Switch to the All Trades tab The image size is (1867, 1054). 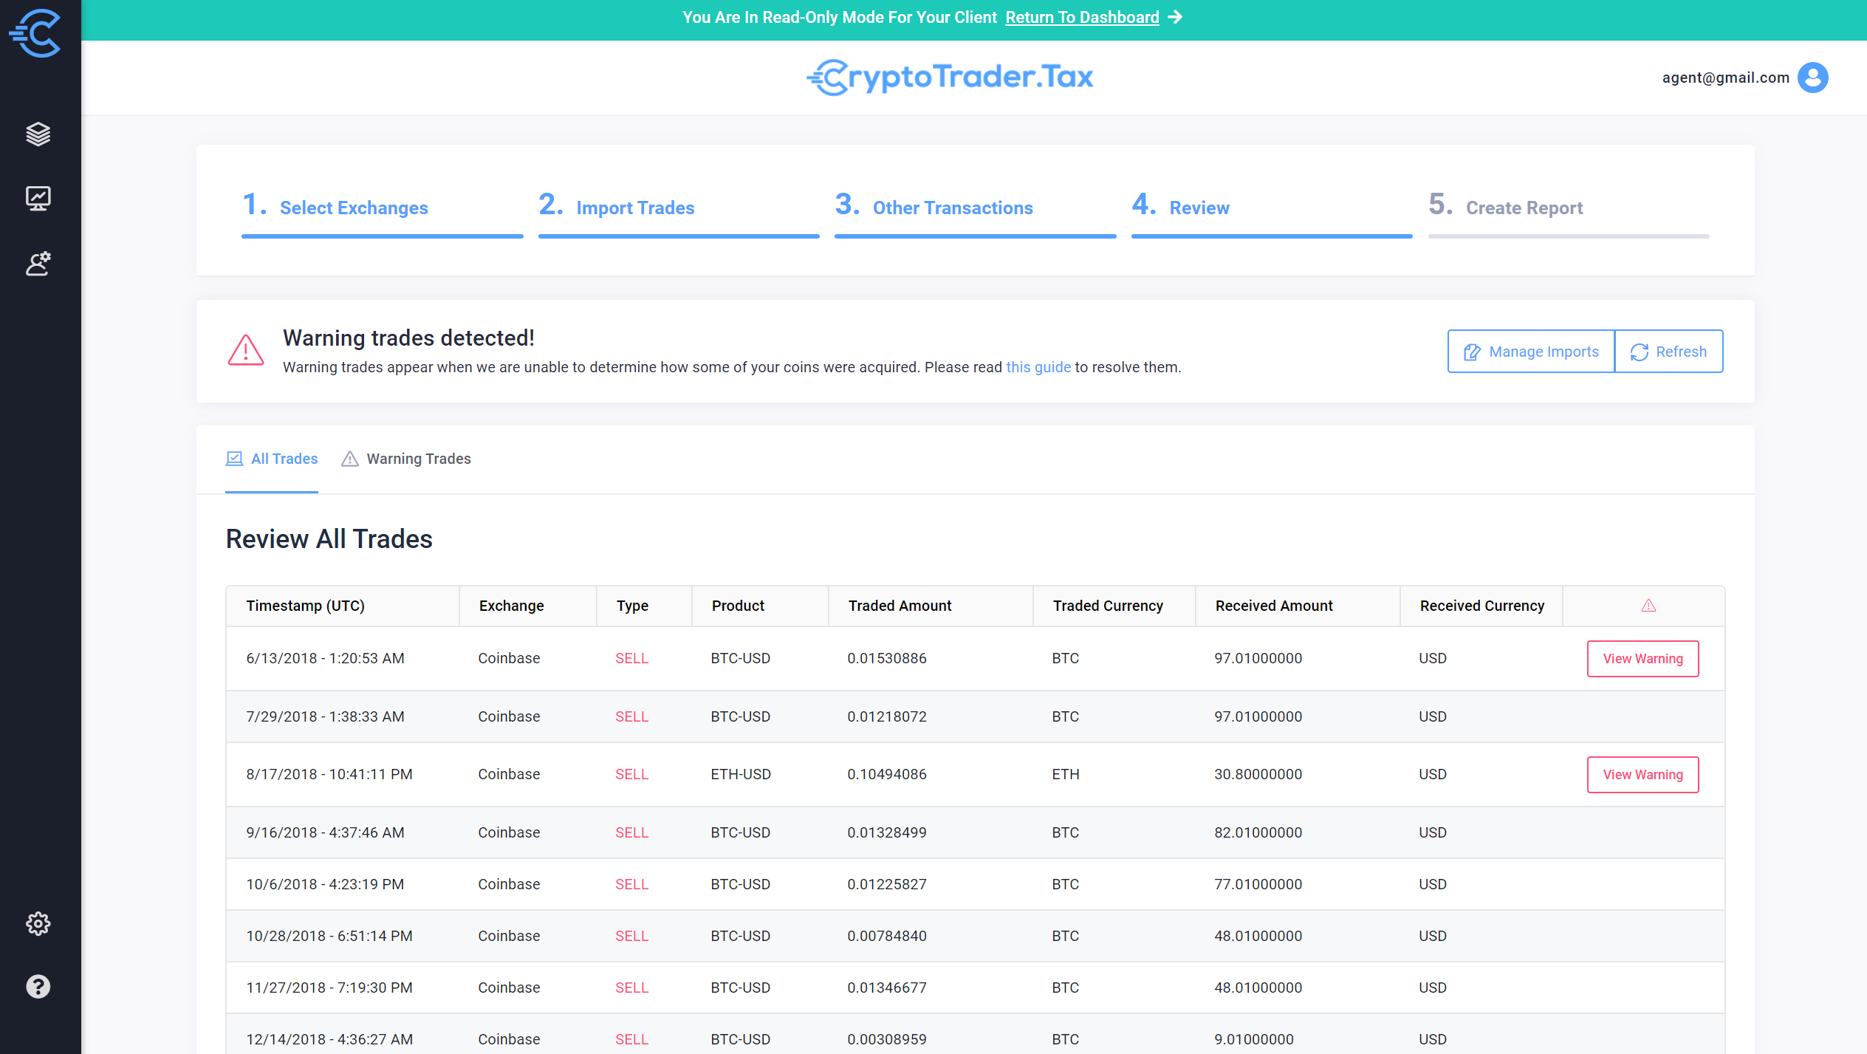(x=272, y=459)
